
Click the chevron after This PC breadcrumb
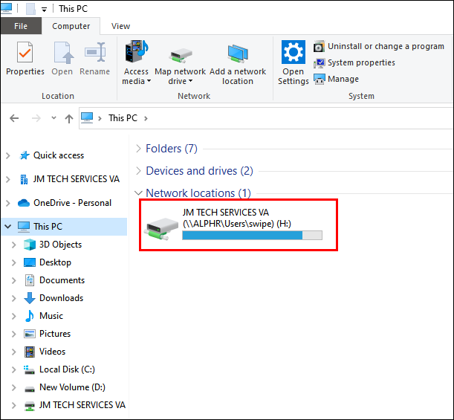[x=146, y=118]
